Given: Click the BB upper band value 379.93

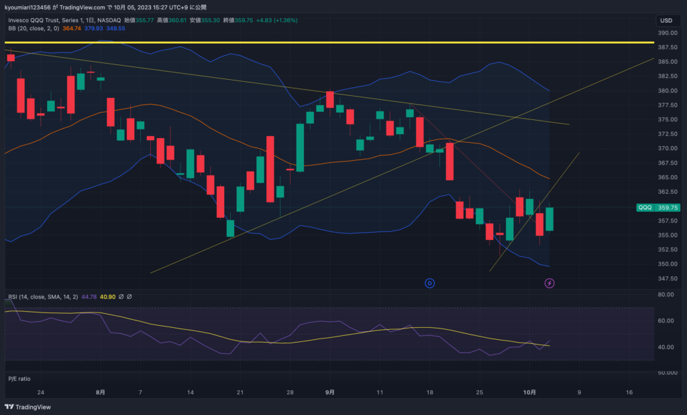Looking at the screenshot, I should click(94, 28).
